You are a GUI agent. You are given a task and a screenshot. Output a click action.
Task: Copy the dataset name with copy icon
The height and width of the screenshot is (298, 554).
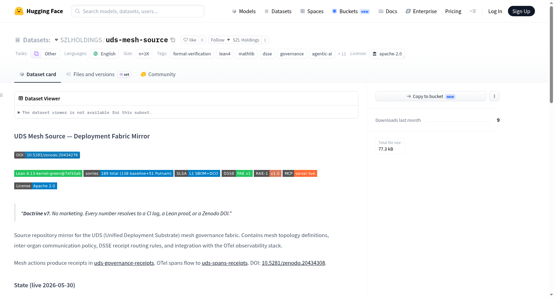(x=173, y=40)
